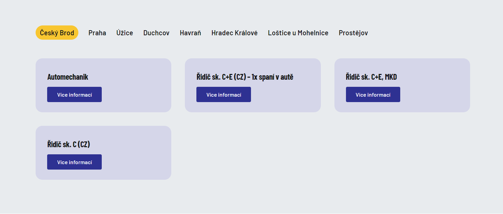Click the Řidič sk. C+E, MKD heading
The width and height of the screenshot is (503, 214).
371,77
